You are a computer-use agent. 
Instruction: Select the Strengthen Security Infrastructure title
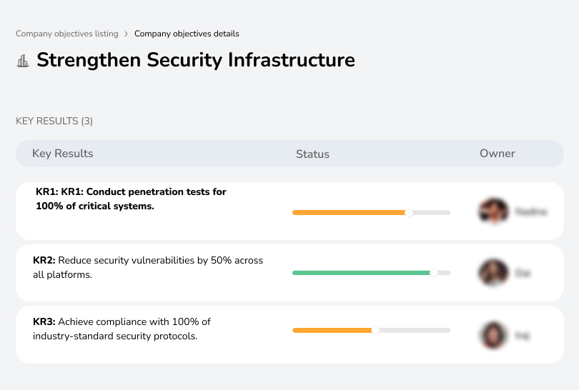point(196,60)
